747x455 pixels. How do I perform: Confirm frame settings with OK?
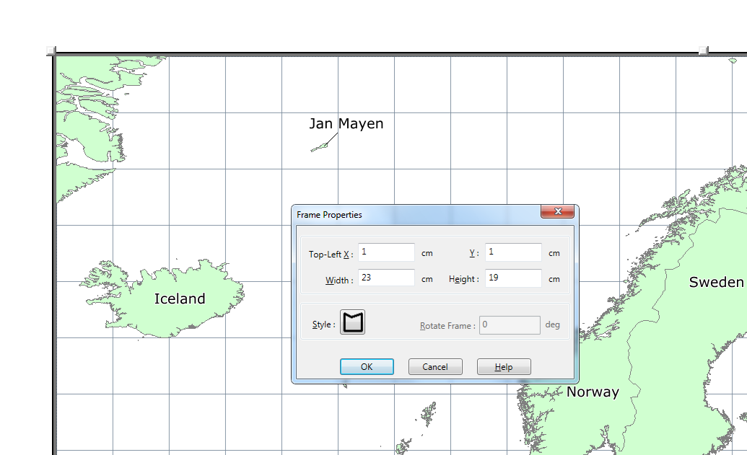click(x=367, y=367)
